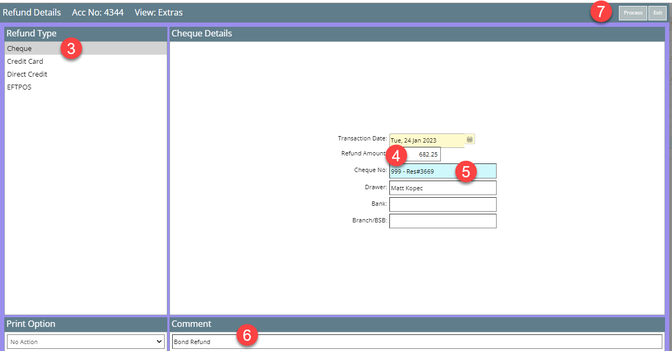672x351 pixels.
Task: Open the Transaction Date calendar picker
Action: pos(470,139)
